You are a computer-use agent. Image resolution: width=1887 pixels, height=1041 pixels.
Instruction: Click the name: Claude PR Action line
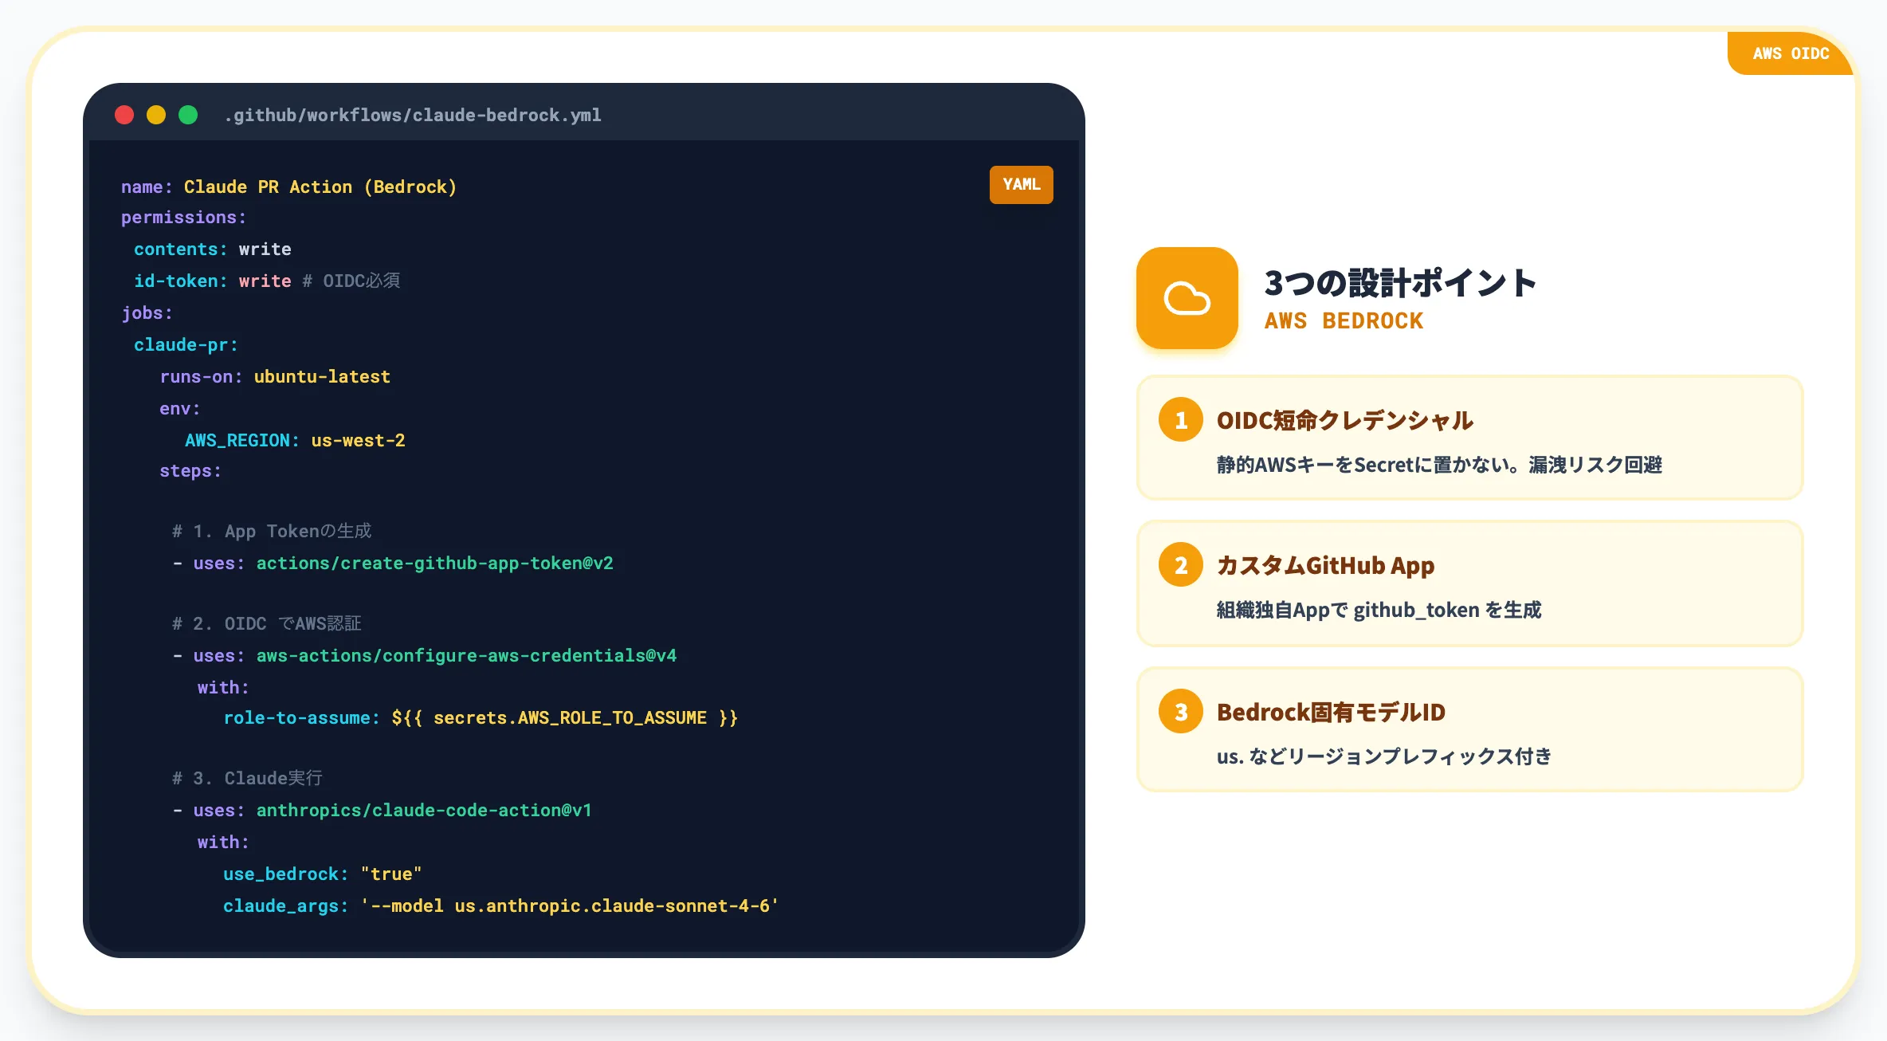coord(288,187)
